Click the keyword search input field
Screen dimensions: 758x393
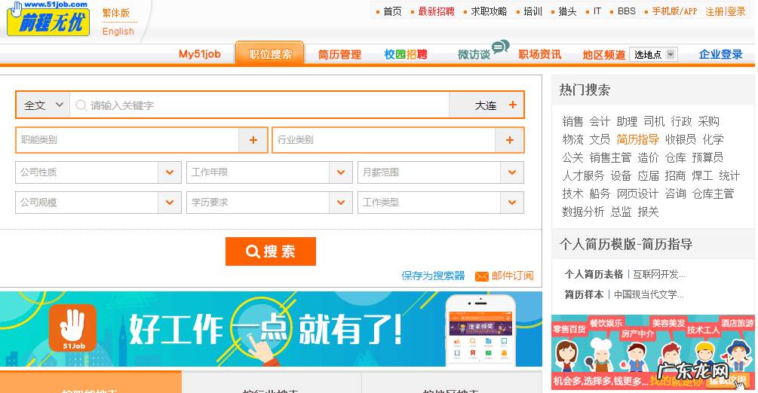264,105
